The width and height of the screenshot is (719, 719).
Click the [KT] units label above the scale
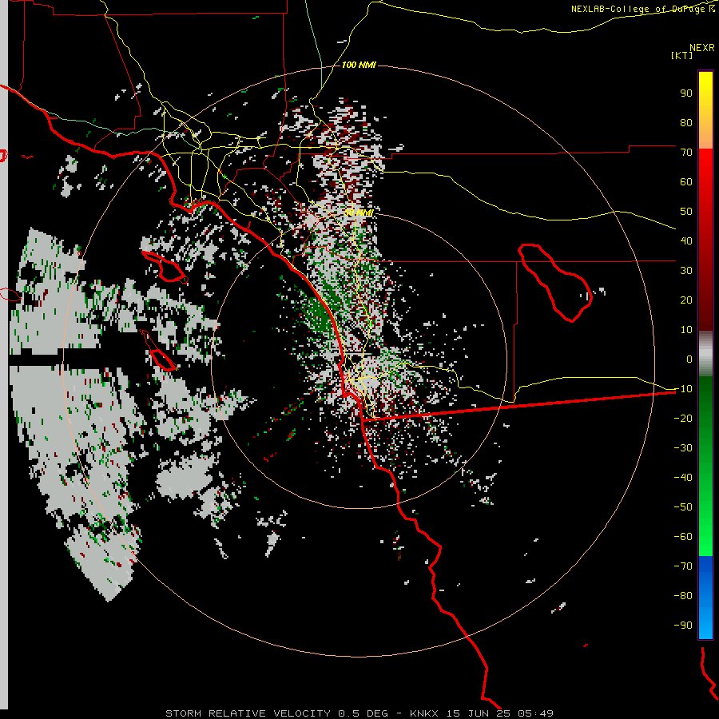(681, 55)
